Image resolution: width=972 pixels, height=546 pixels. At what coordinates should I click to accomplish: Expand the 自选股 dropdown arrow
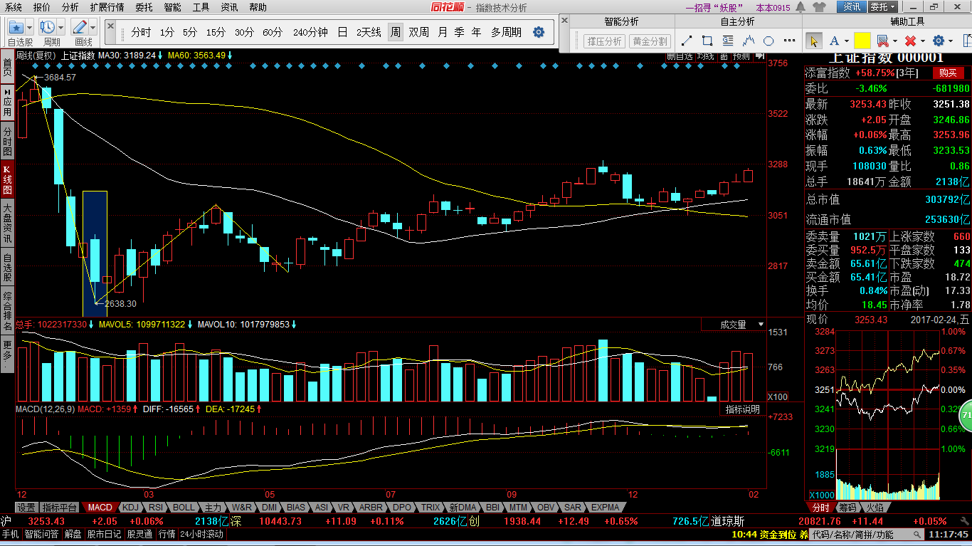point(31,27)
